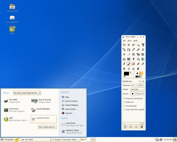Select the Rotate tool
Viewport: 177px width, 142px height.
click(133, 54)
